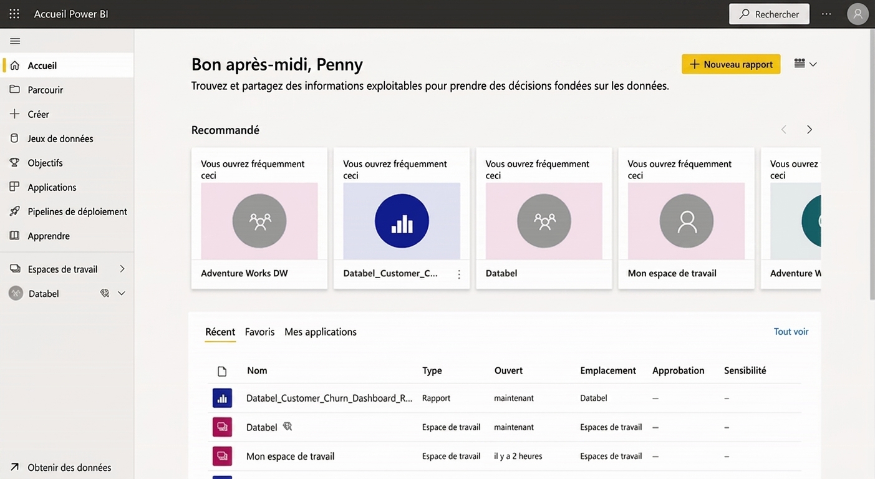Open more options ellipsis in top bar
Screen dimensions: 875x479
tap(826, 14)
